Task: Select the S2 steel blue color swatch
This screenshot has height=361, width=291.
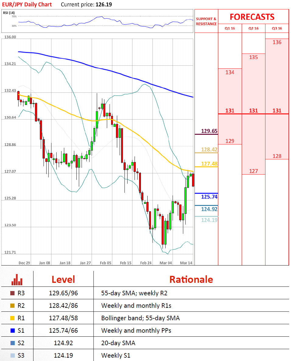Action: [x=12, y=343]
